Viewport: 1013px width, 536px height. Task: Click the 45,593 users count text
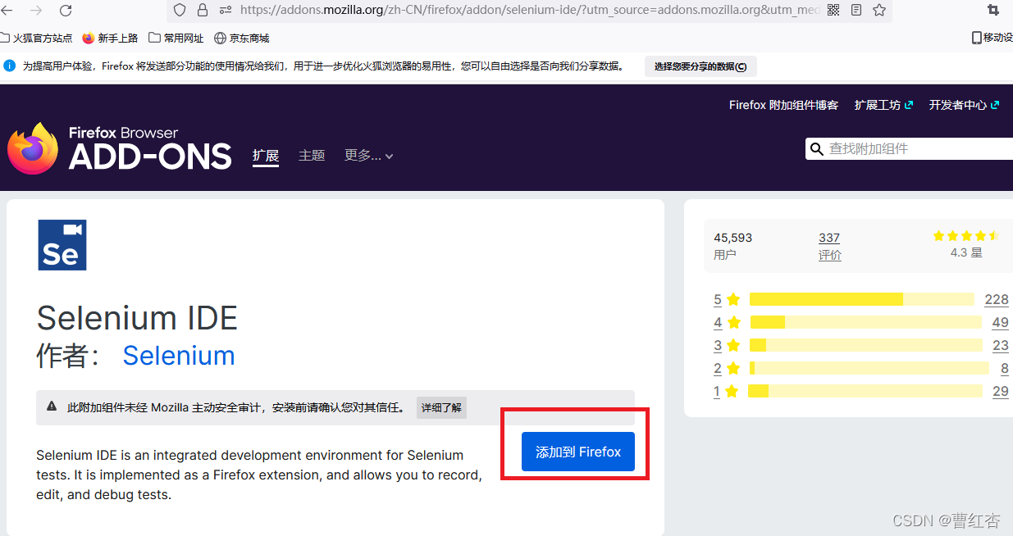(x=732, y=238)
